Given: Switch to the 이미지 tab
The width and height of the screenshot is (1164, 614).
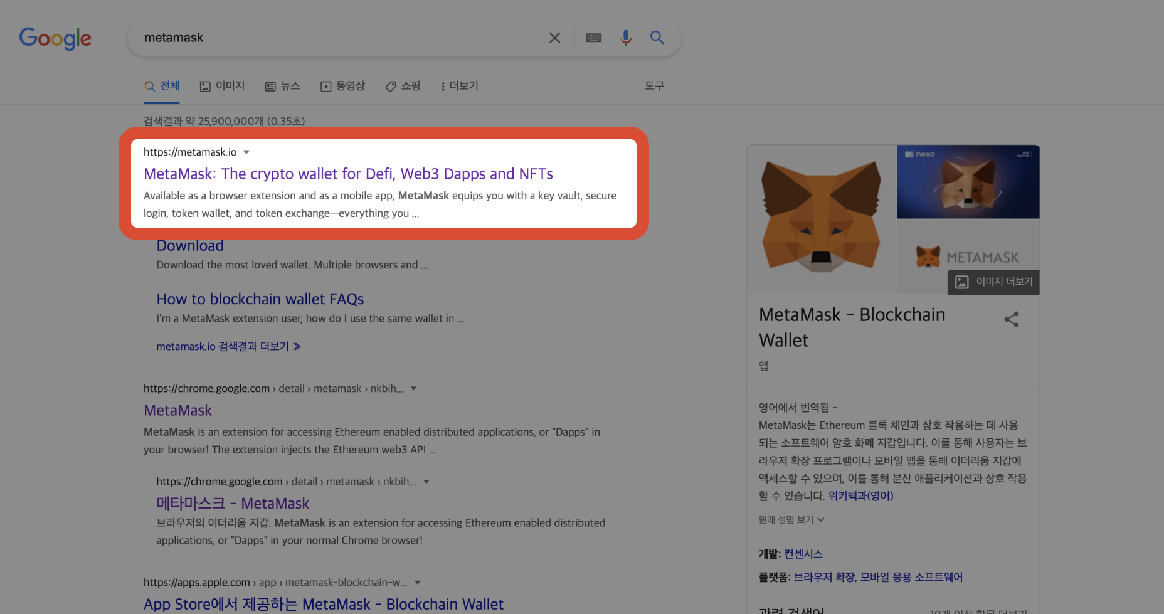Looking at the screenshot, I should (222, 86).
